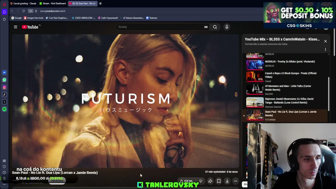Download the video with the download icon
The height and width of the screenshot is (189, 336).
[x=227, y=181]
